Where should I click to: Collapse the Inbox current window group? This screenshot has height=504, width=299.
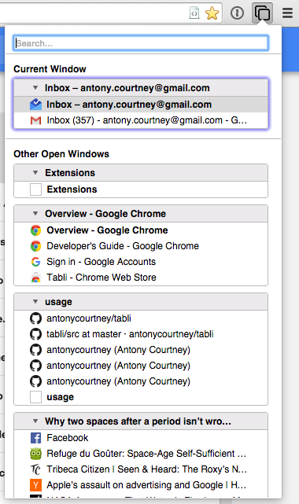35,88
